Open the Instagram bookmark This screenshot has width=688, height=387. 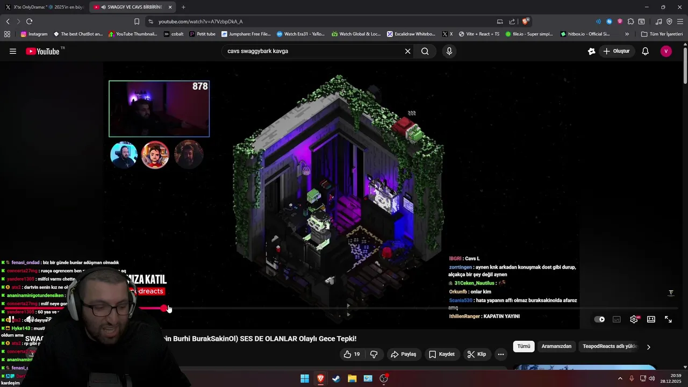point(34,34)
